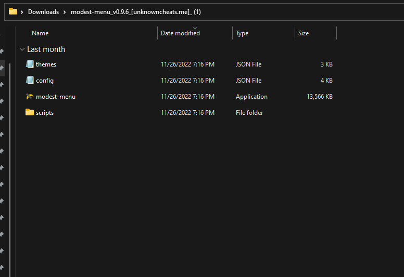Select the config file name
Viewport: 404px width, 277px height.
tap(45, 81)
